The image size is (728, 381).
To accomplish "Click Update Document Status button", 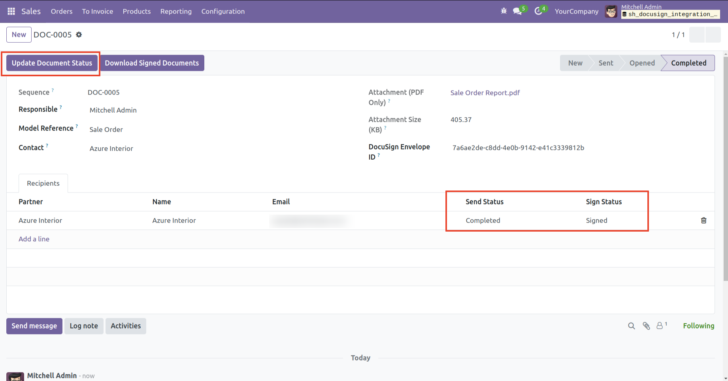I will coord(52,63).
